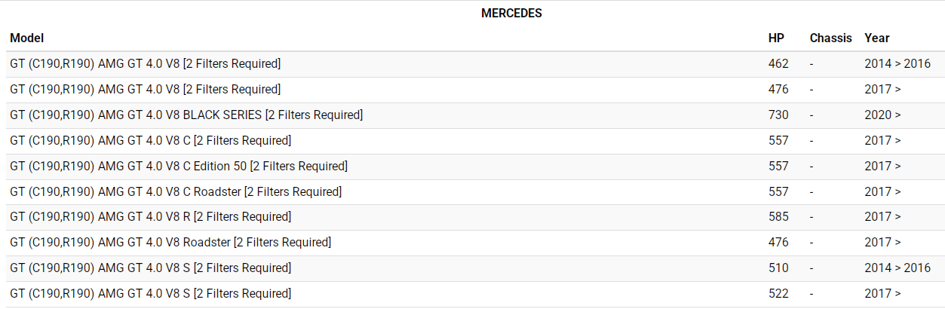Click the "Model" column header
The height and width of the screenshot is (309, 945).
pos(27,38)
